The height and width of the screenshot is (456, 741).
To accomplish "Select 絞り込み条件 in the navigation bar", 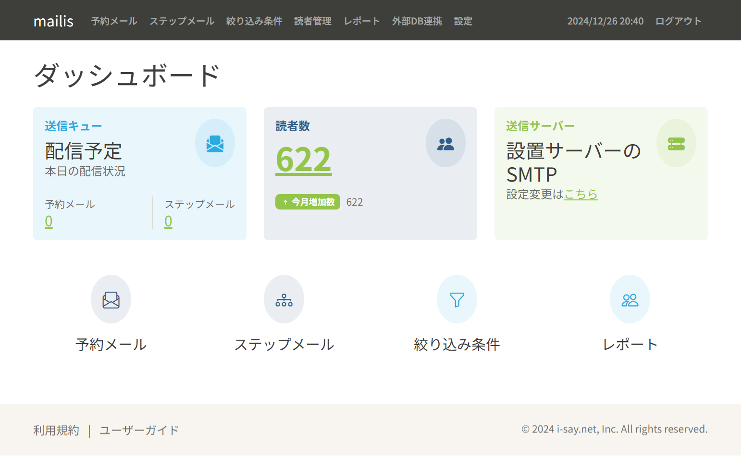I will tap(254, 21).
